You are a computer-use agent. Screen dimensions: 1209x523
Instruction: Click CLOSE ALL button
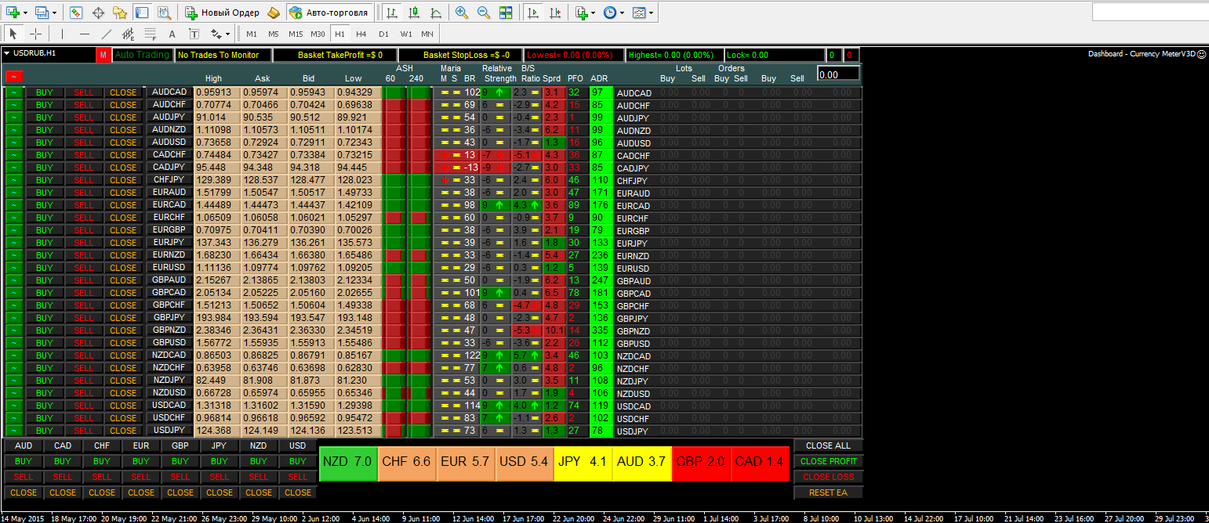click(828, 445)
